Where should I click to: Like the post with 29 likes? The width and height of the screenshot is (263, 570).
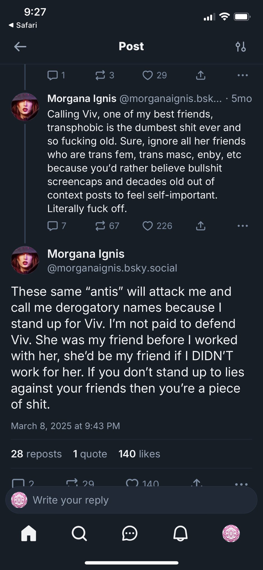point(148,75)
